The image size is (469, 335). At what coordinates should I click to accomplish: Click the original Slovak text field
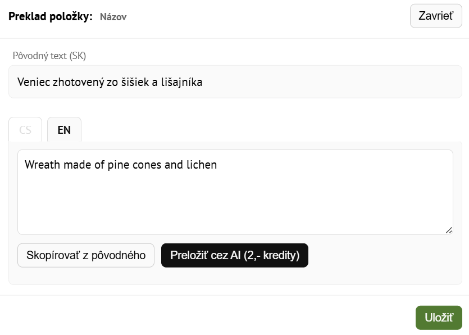click(x=235, y=82)
